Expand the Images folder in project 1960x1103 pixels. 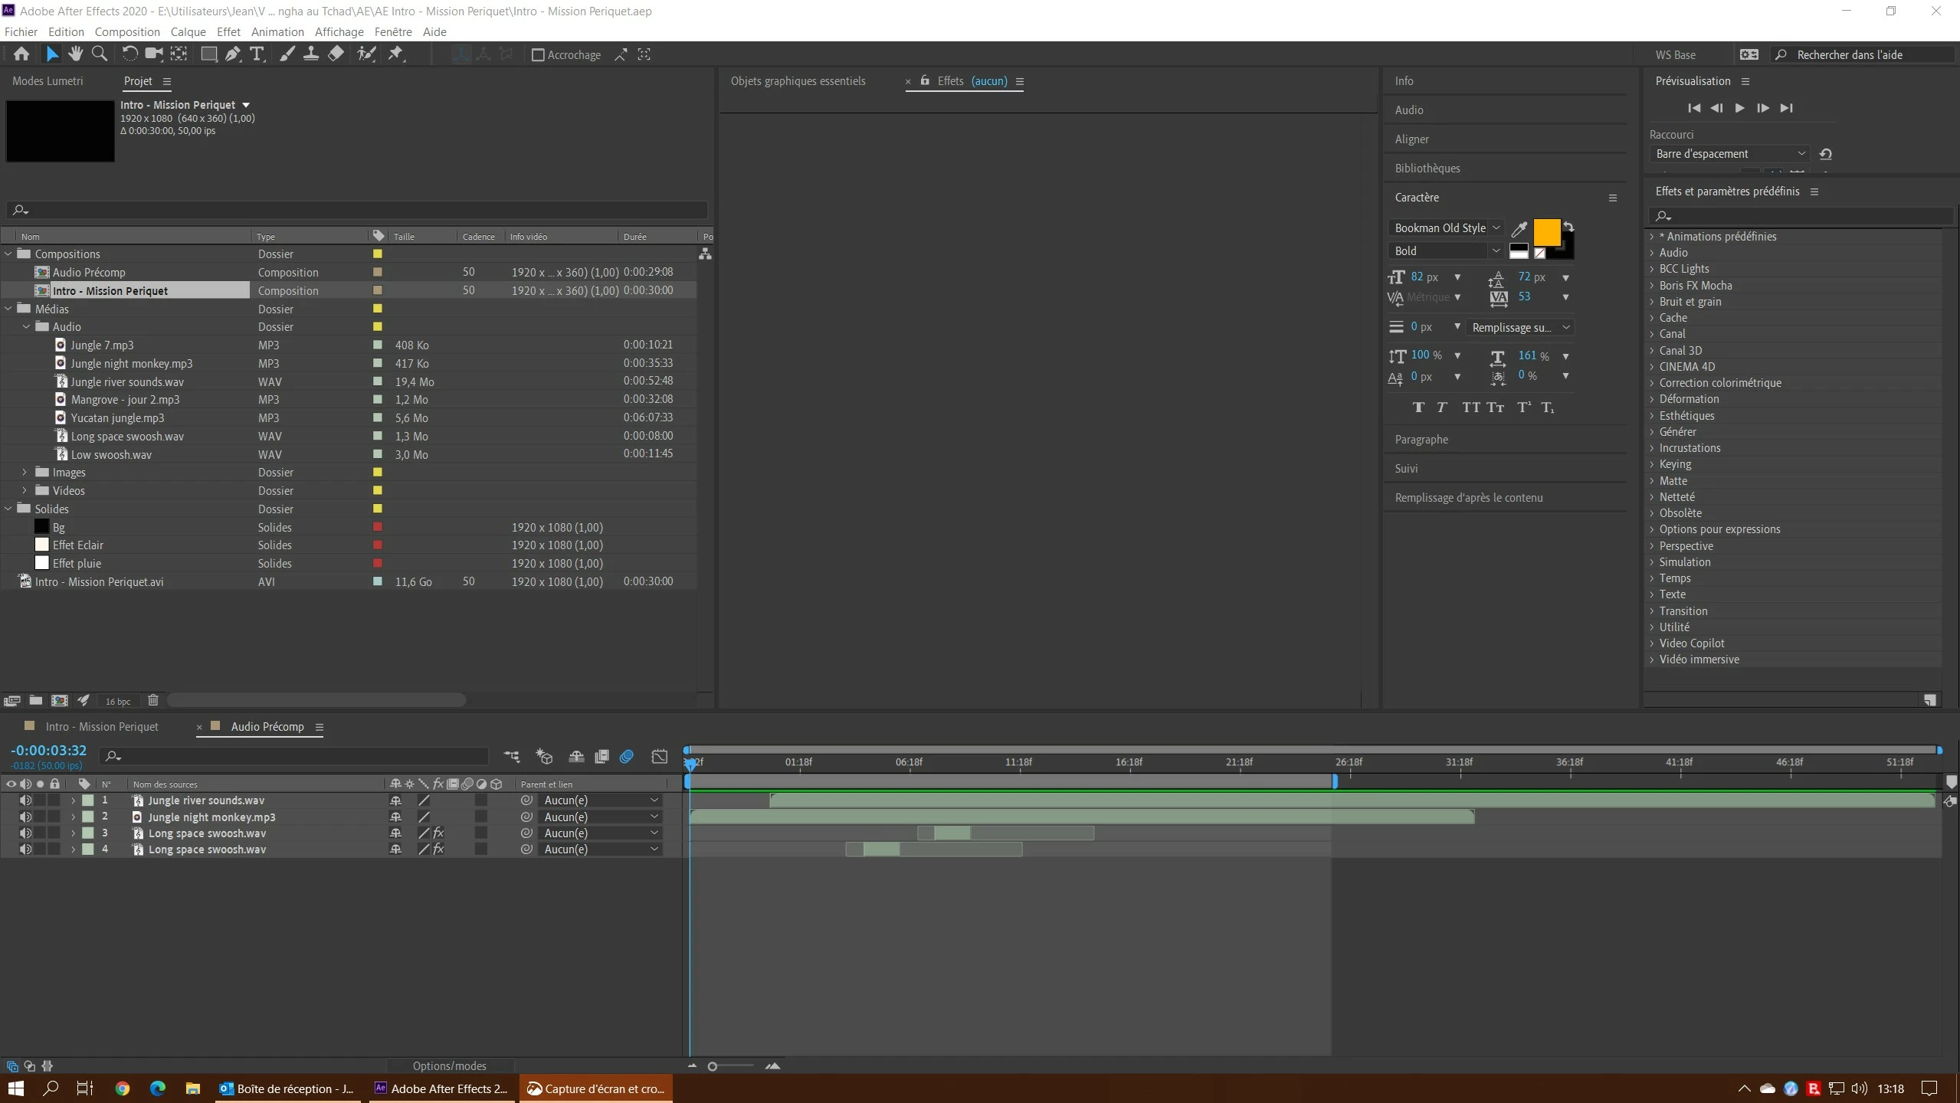[x=25, y=473]
